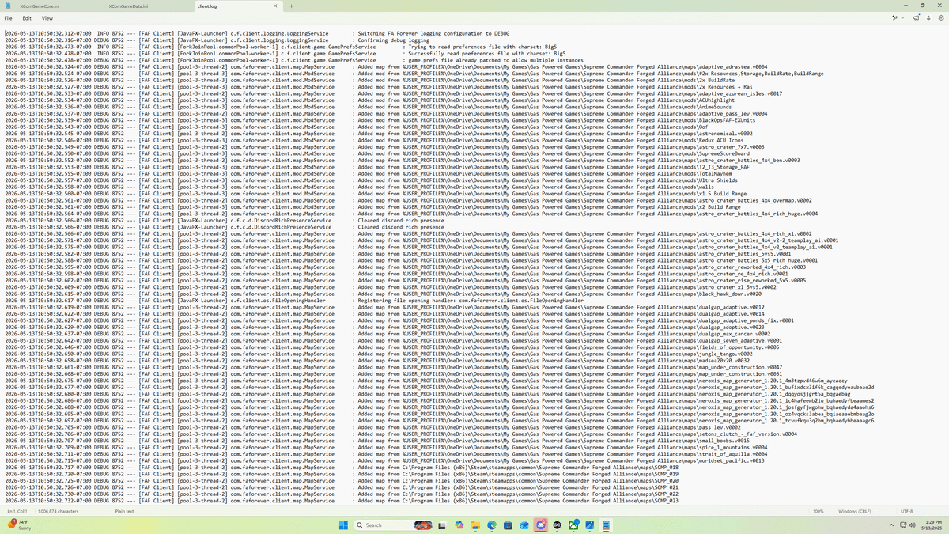Open Task View from the taskbar
Image resolution: width=949 pixels, height=534 pixels.
442,525
